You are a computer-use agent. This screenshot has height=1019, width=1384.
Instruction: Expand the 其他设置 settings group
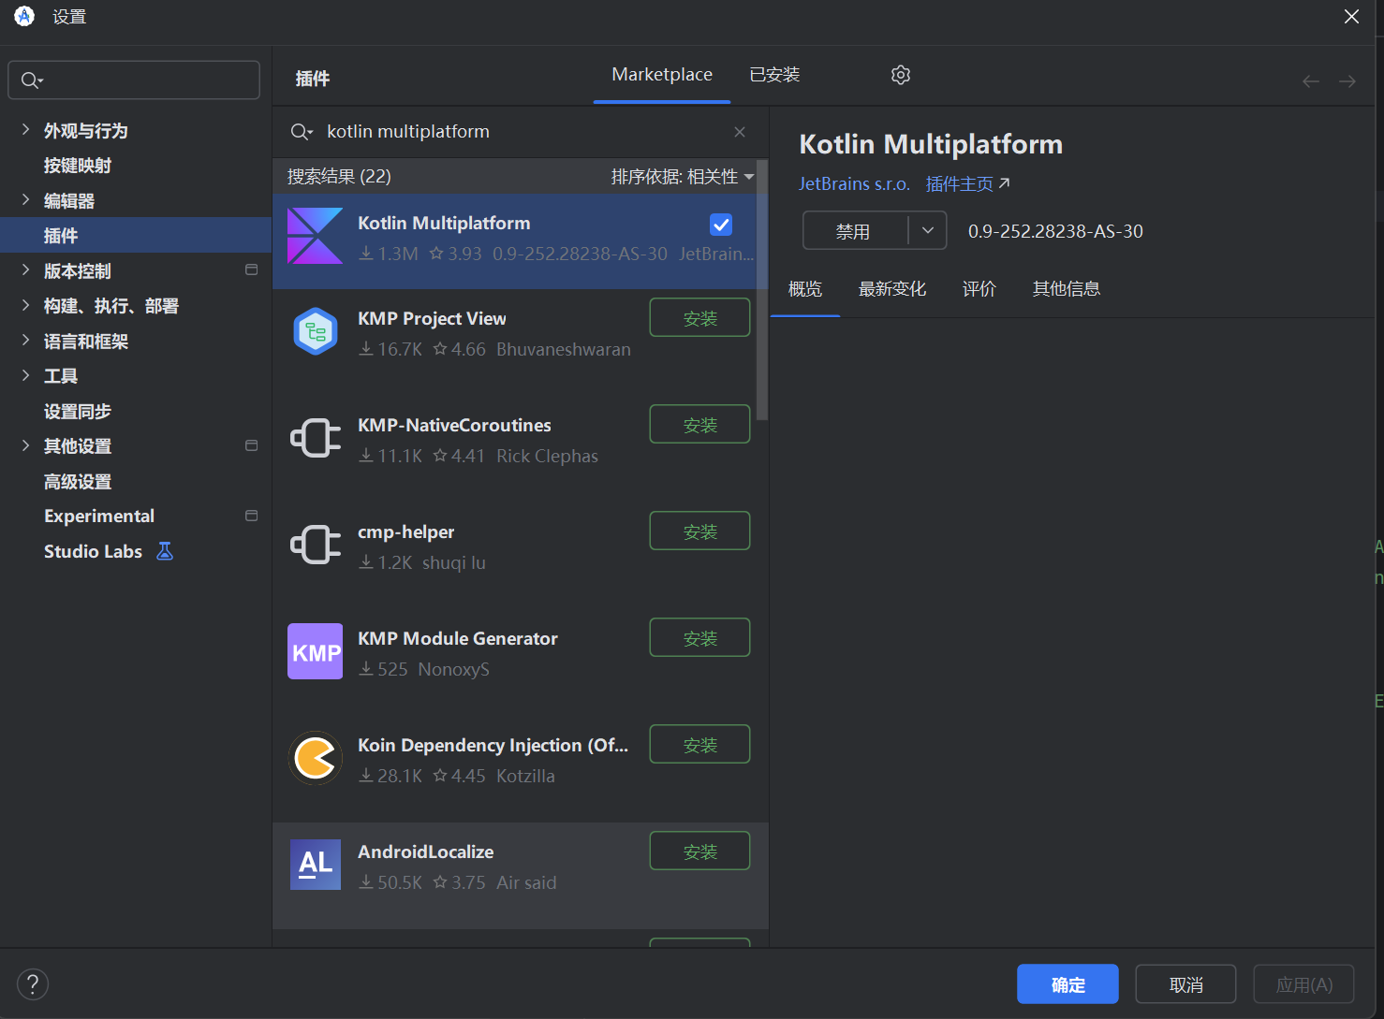tap(25, 445)
